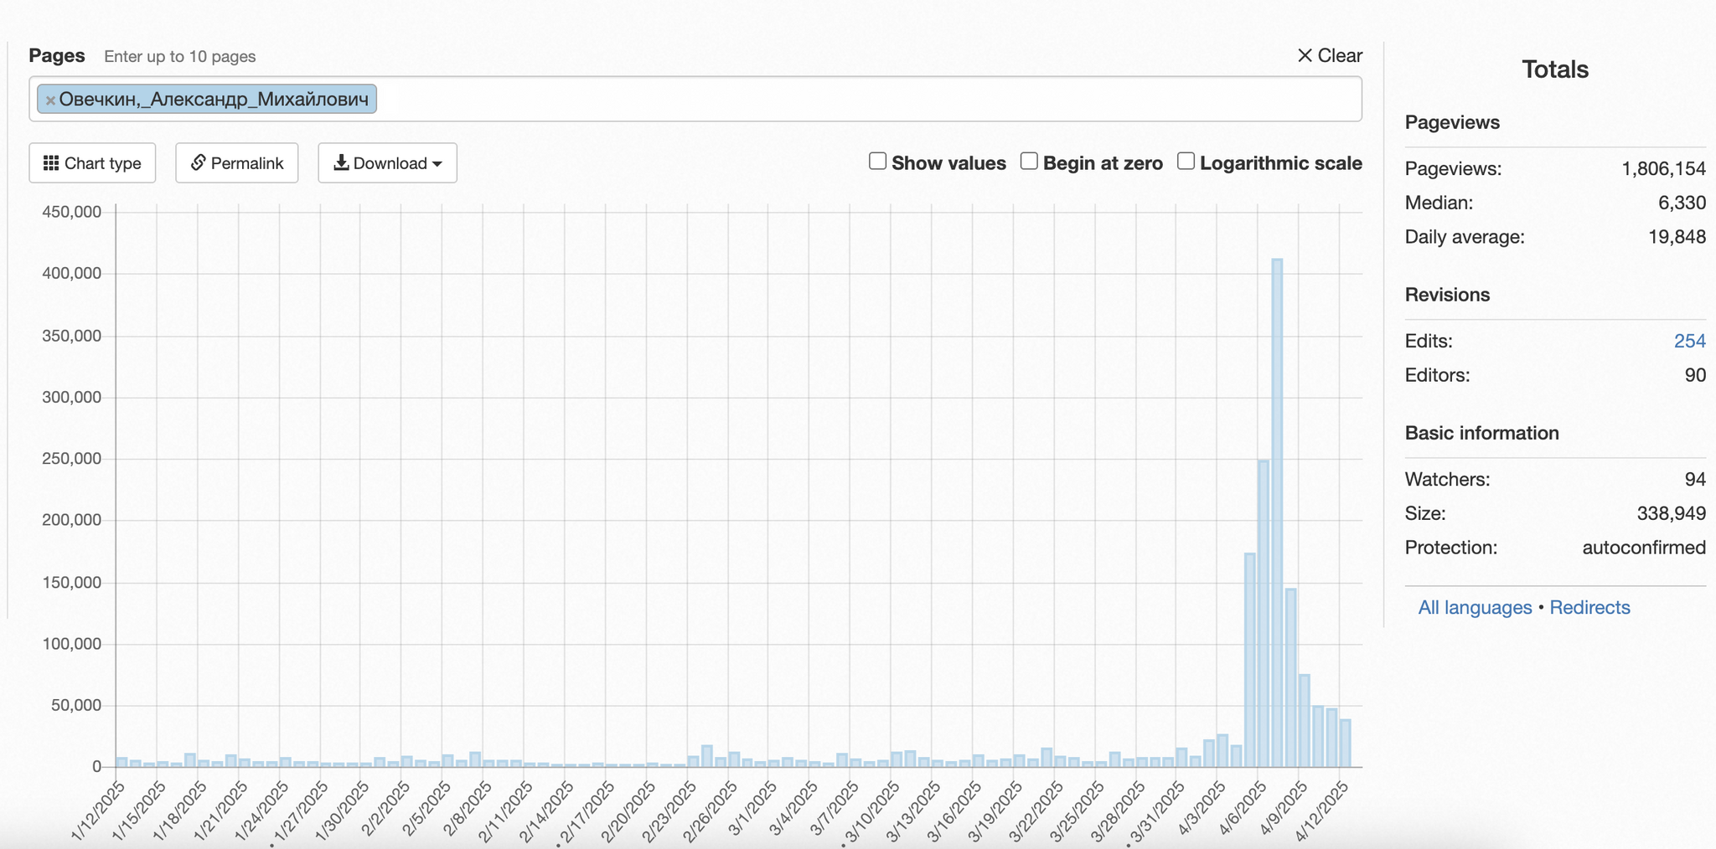Click the Basic information heading
Screen dimensions: 1716x849
point(1481,433)
